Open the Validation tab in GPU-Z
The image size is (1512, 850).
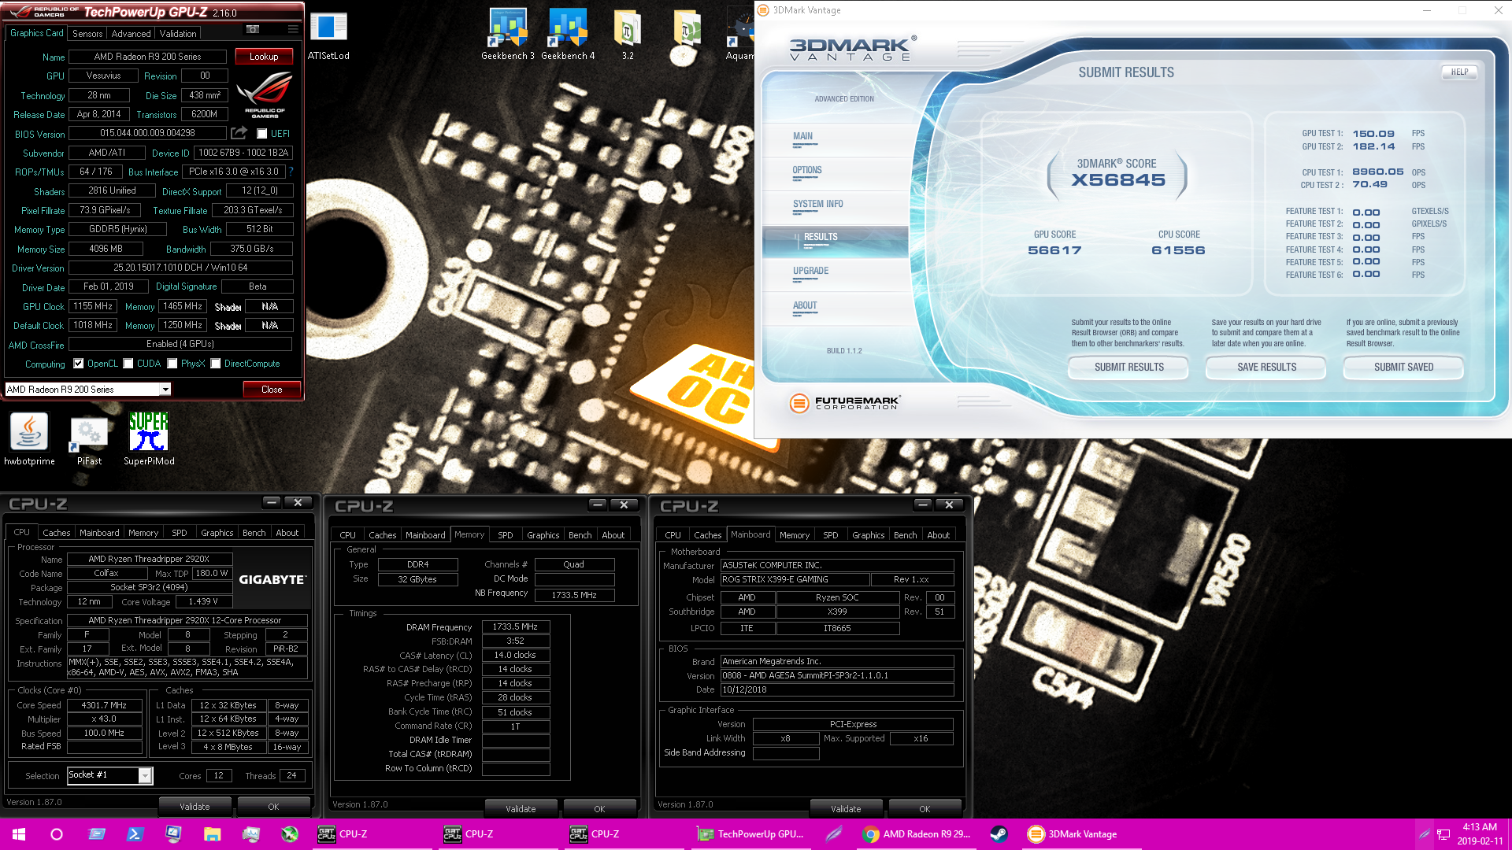click(x=178, y=34)
